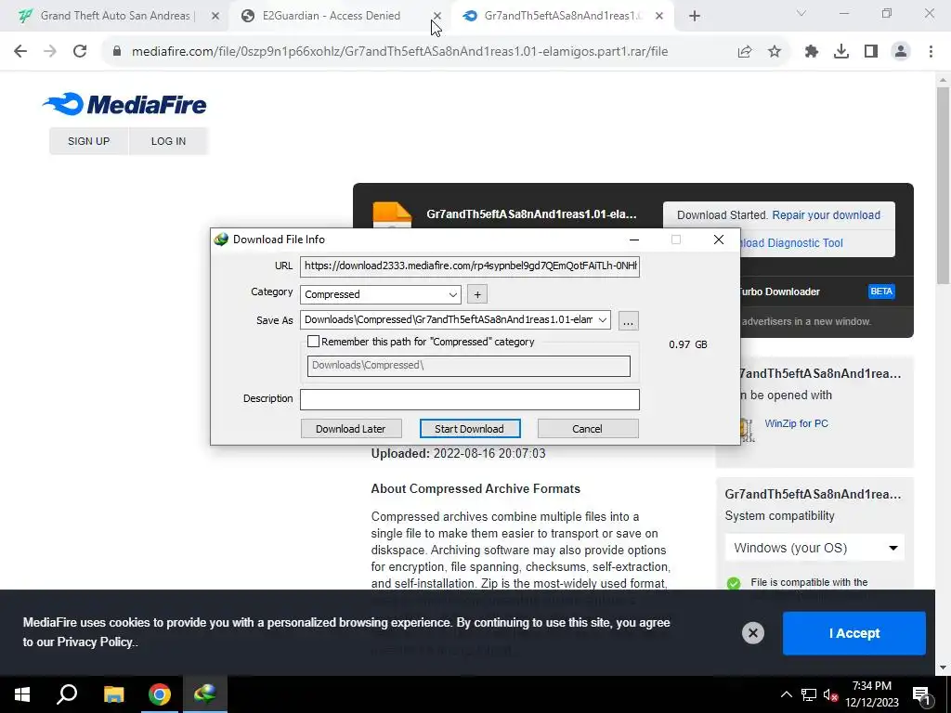Open a new browser tab
The width and height of the screenshot is (951, 713).
[695, 16]
